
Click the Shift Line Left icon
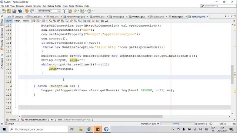point(84,21)
